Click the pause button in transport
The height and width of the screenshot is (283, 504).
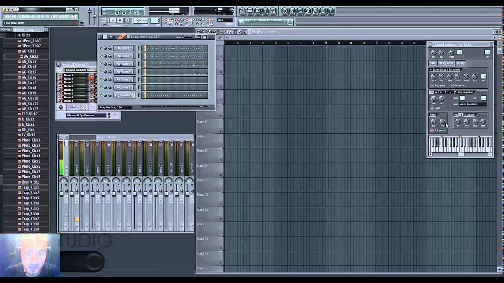coord(113,20)
